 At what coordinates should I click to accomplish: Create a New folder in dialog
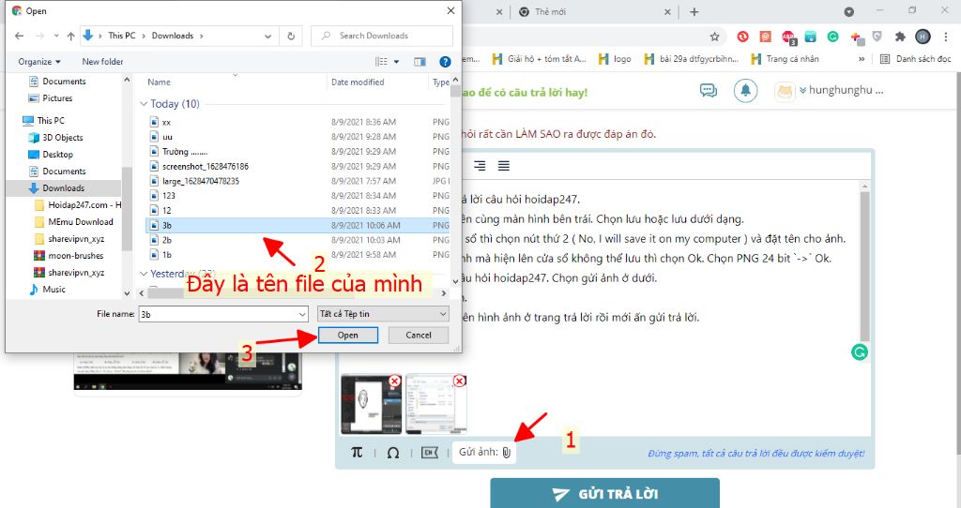click(102, 62)
